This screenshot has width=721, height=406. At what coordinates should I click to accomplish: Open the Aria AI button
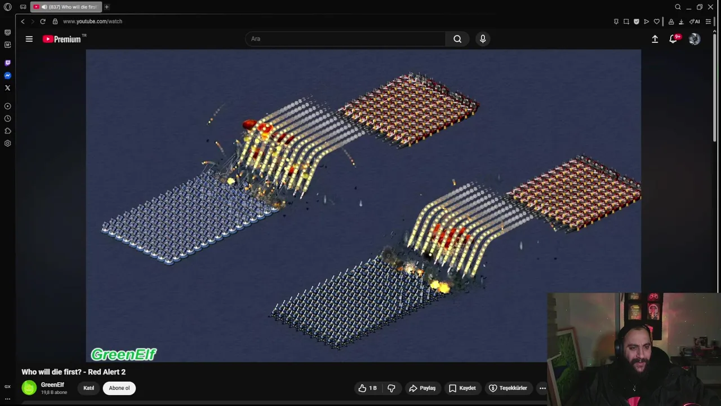click(695, 21)
